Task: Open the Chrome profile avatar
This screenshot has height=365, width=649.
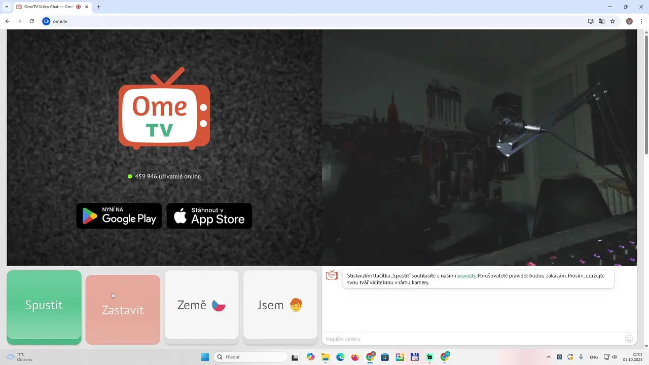Action: point(629,21)
